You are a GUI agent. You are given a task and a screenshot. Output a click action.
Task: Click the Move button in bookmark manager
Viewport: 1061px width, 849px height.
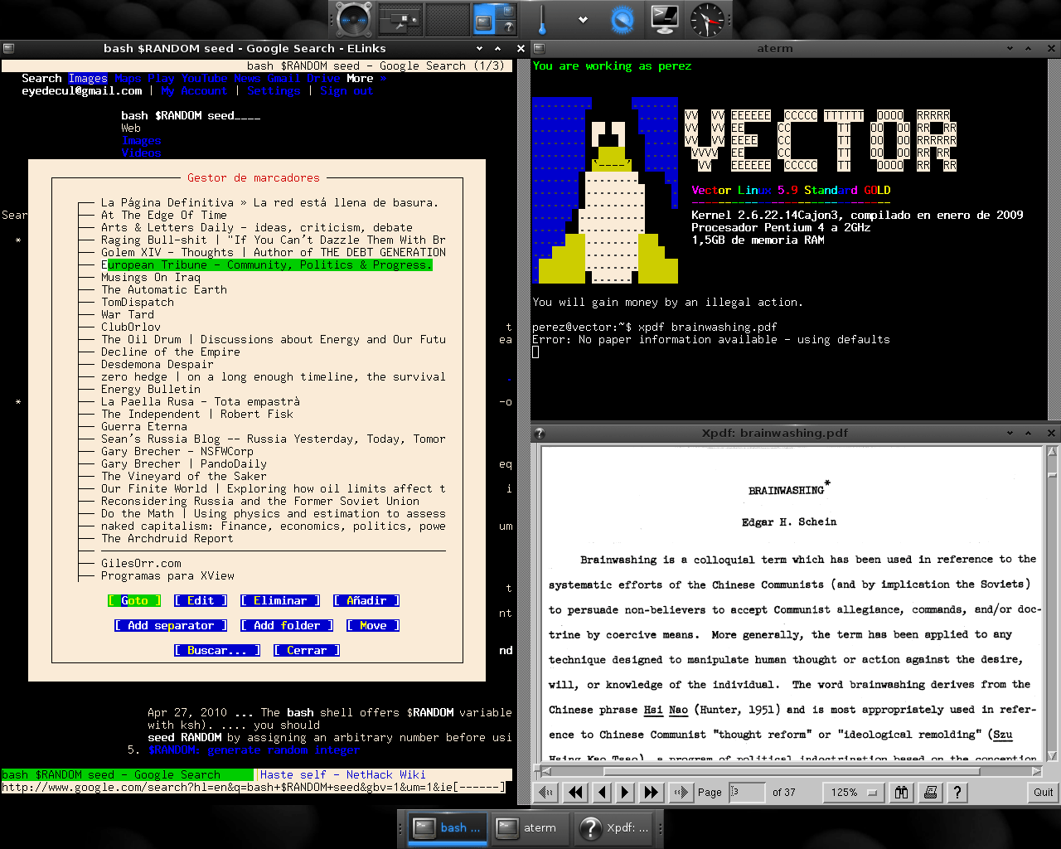tap(373, 626)
